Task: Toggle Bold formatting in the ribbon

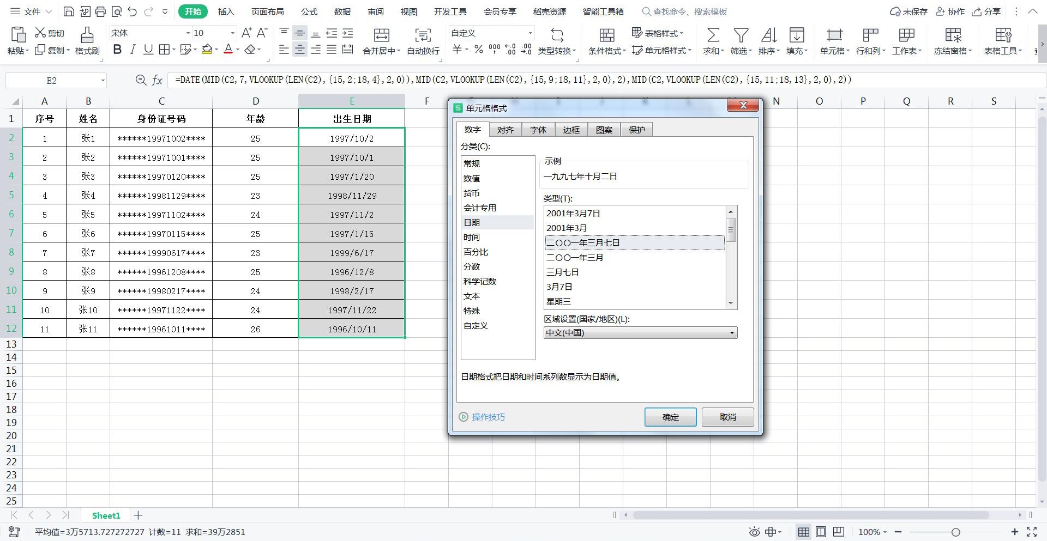Action: pyautogui.click(x=117, y=50)
